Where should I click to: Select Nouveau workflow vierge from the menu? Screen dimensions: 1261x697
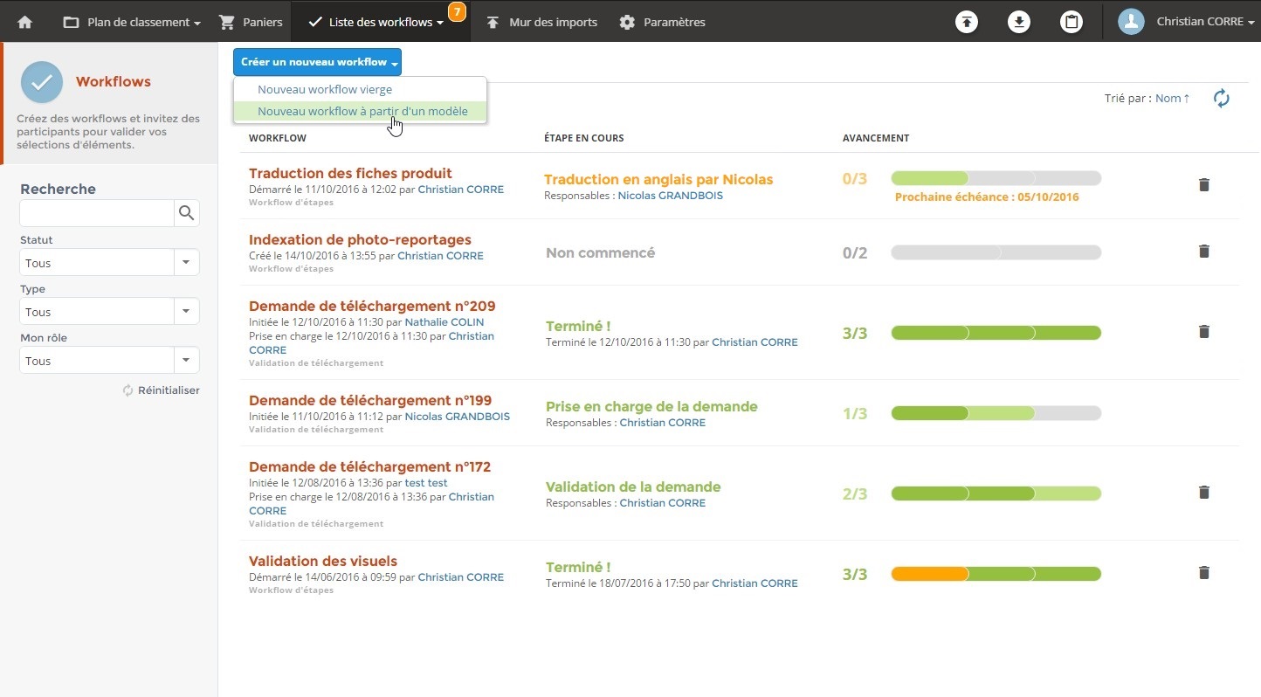(x=324, y=89)
